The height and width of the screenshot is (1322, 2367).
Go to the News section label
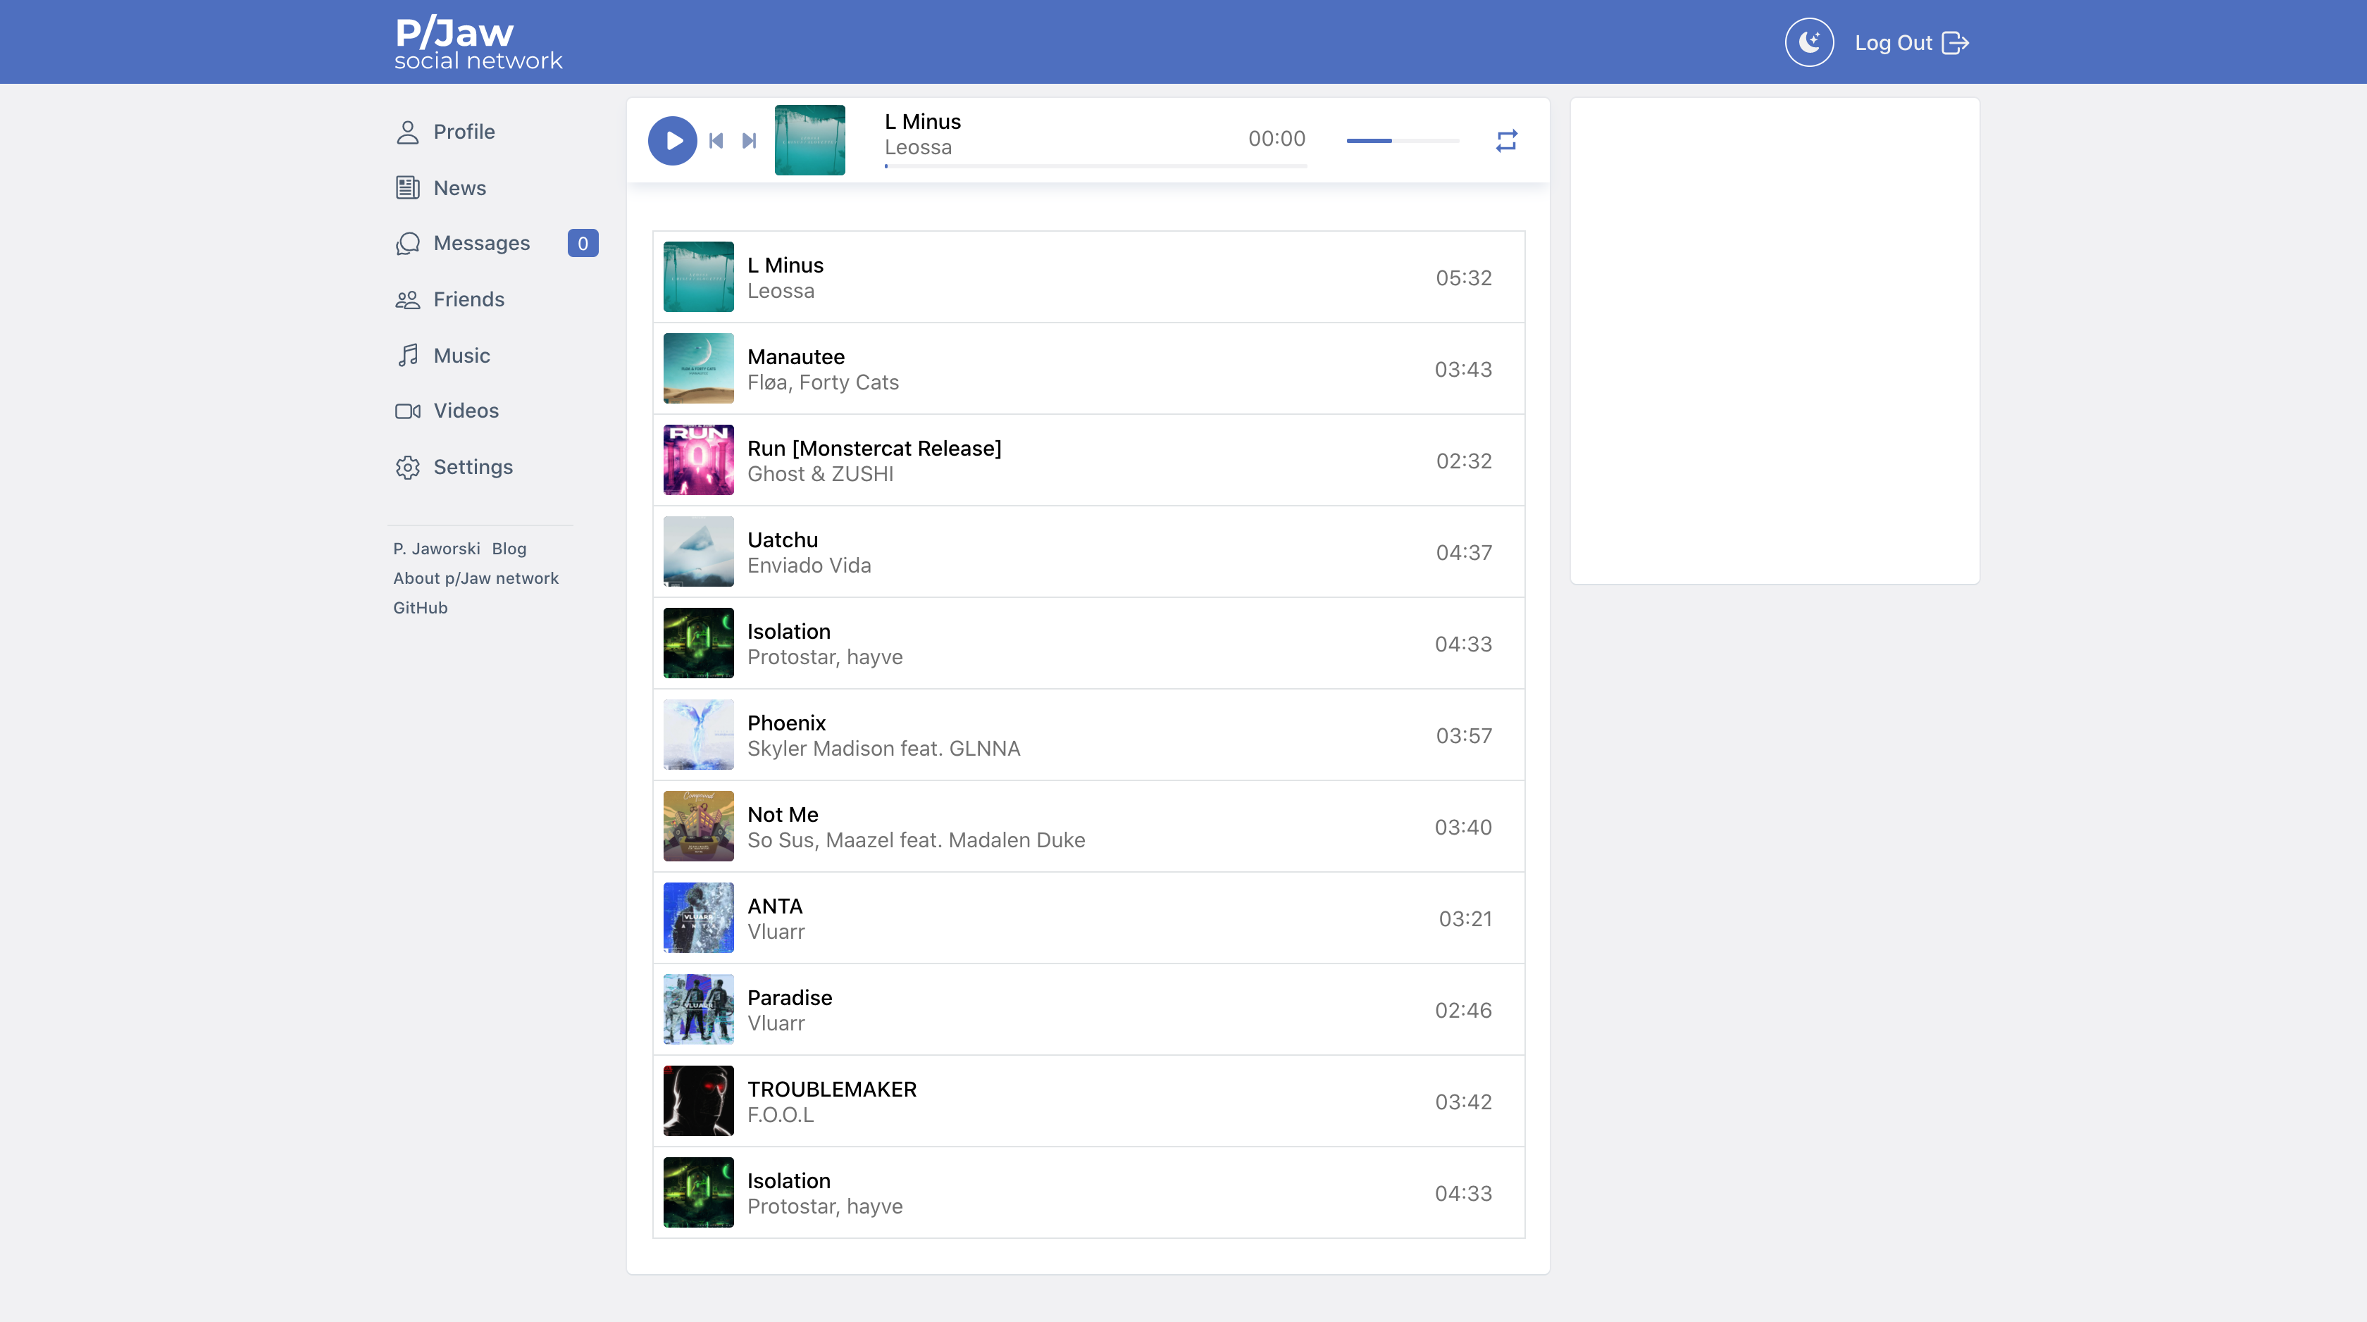click(x=459, y=187)
